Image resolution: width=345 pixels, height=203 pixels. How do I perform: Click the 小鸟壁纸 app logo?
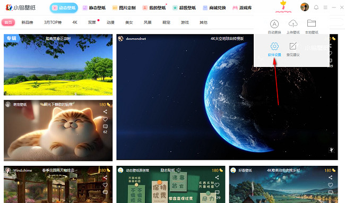coord(21,8)
